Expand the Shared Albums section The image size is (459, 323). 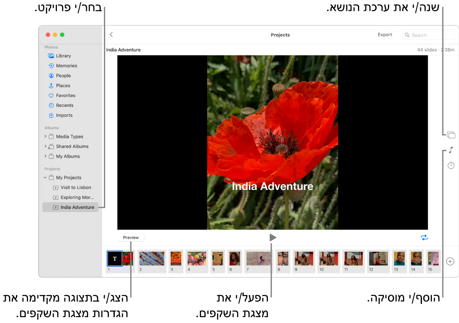[x=45, y=146]
